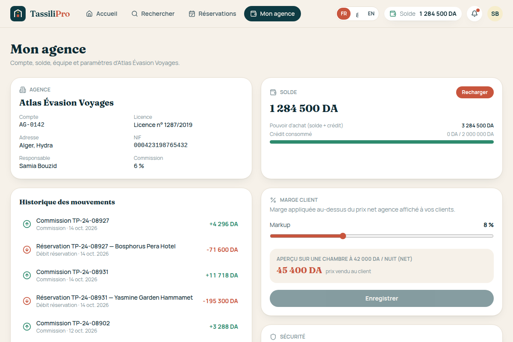This screenshot has width=513, height=342.
Task: Click the amount +4 296 DA
Action: (x=224, y=224)
